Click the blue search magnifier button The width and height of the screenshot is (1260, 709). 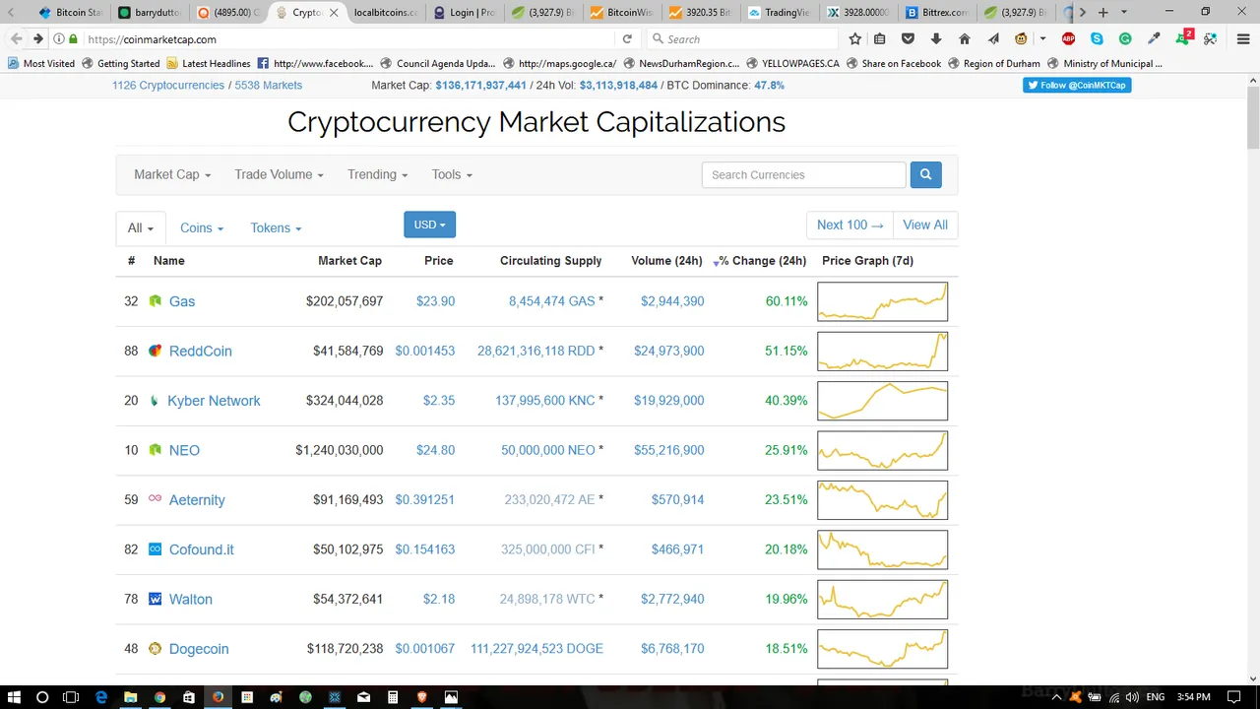925,174
